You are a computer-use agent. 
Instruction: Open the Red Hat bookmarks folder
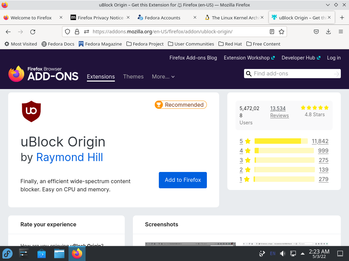click(230, 44)
